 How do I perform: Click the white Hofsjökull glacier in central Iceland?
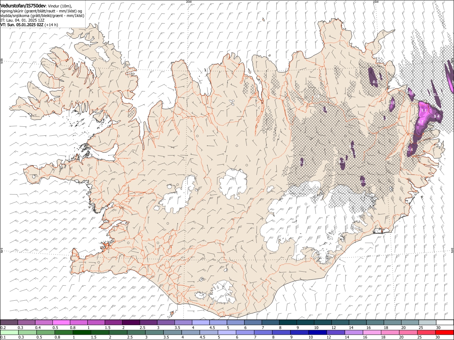pos(233,183)
